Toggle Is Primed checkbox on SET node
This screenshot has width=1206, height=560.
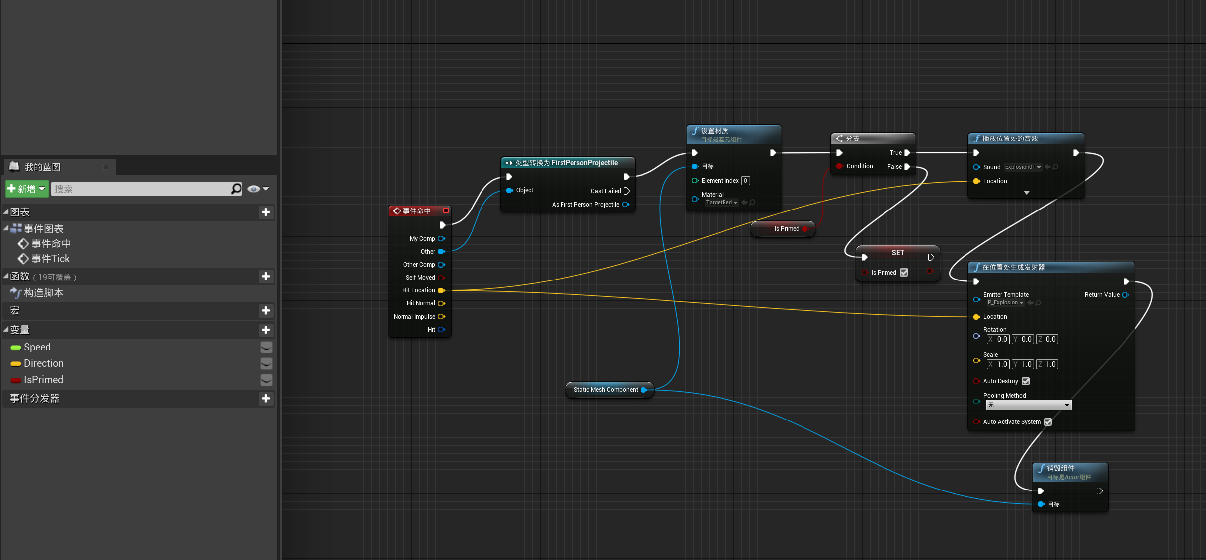click(904, 273)
